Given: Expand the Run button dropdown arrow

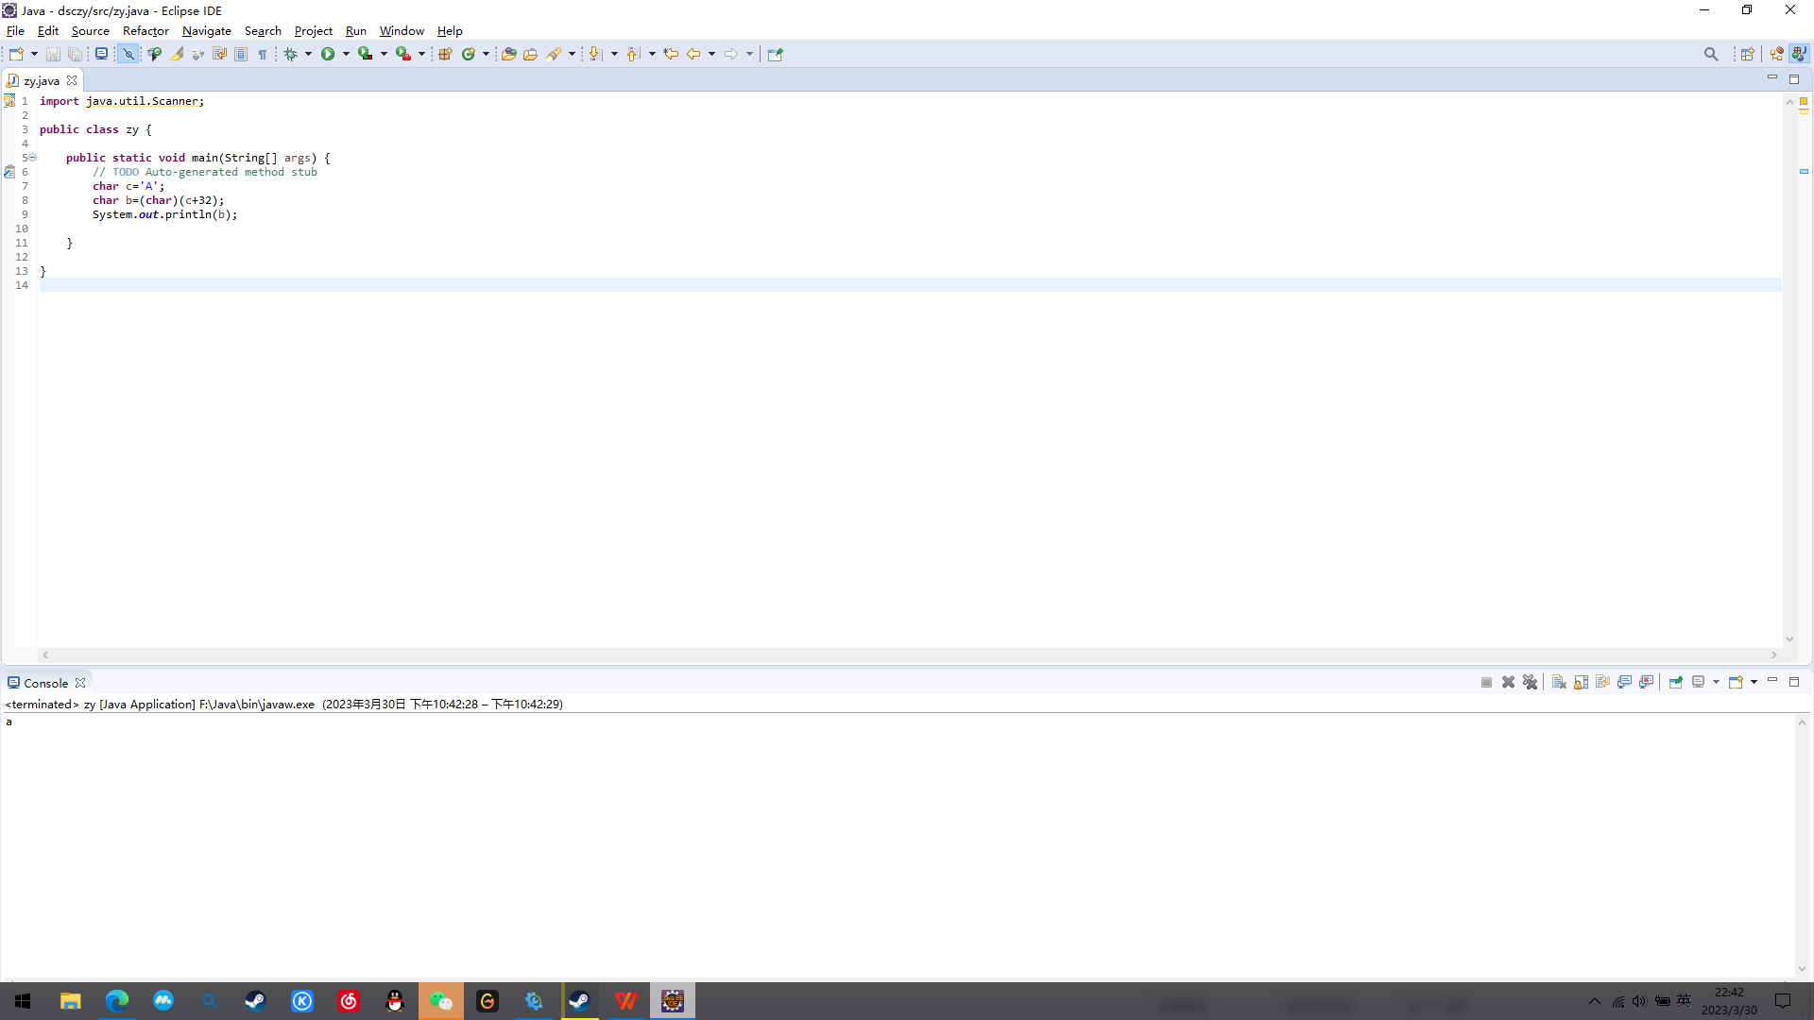Looking at the screenshot, I should pos(346,54).
